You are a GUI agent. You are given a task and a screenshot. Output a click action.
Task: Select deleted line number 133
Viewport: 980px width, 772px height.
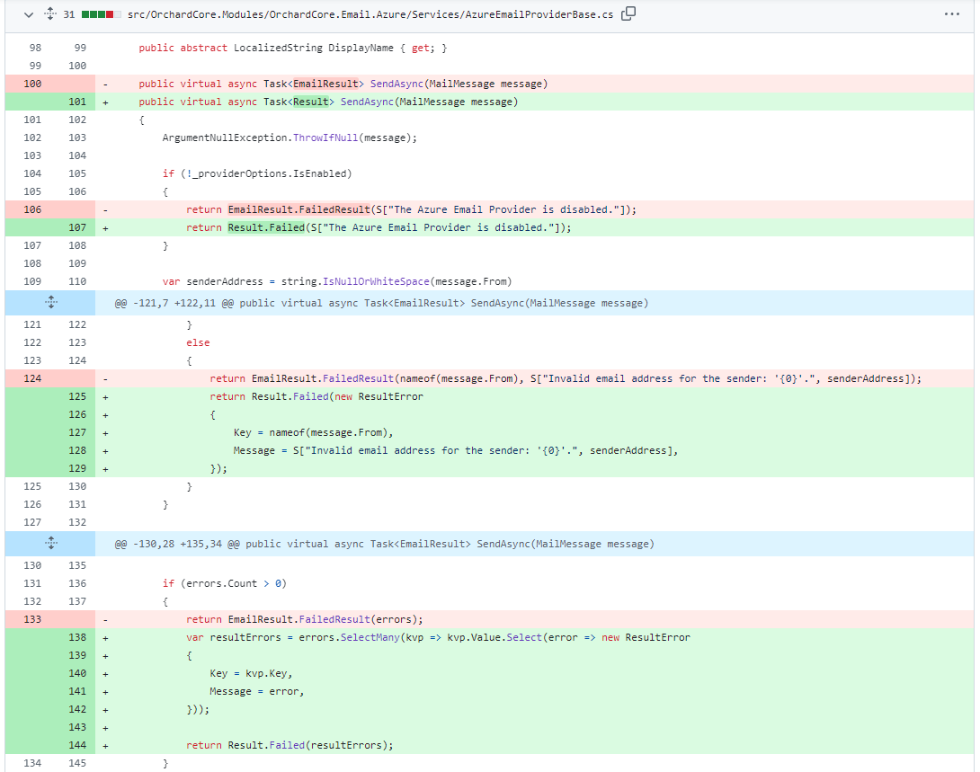(32, 619)
